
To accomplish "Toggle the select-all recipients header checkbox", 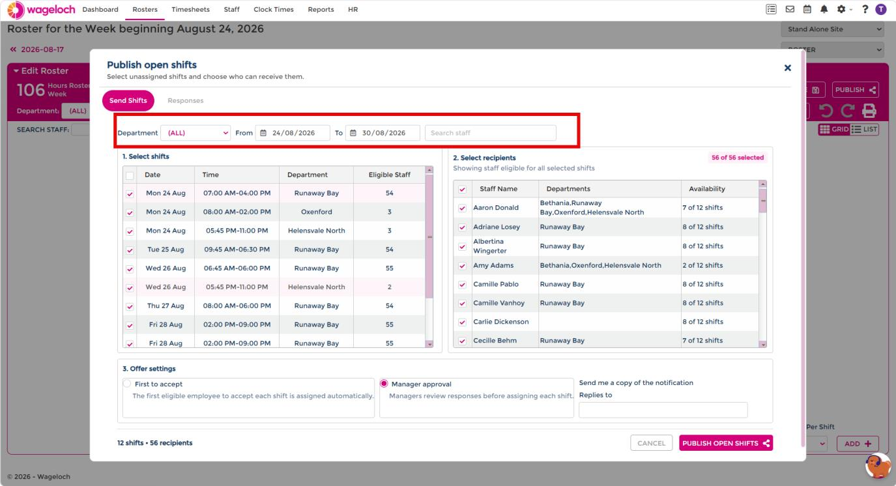I will [x=463, y=189].
